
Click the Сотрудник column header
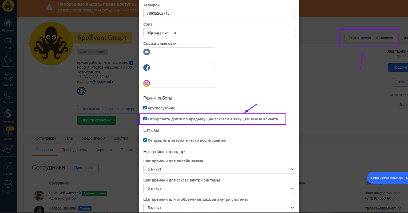point(59,183)
